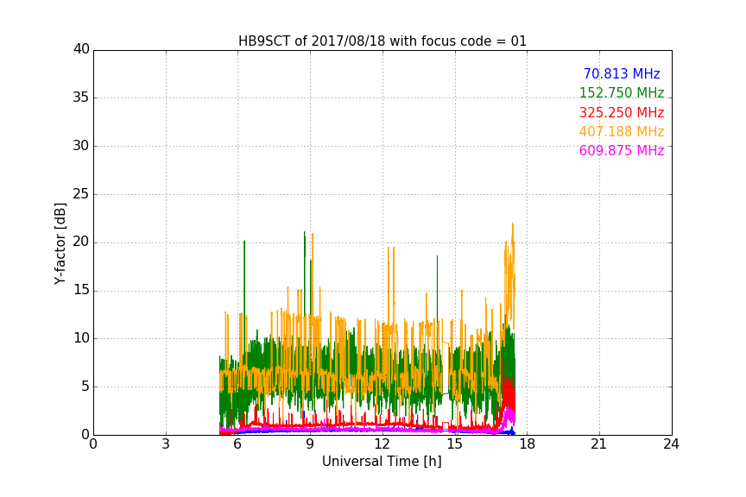The width and height of the screenshot is (746, 497).
Task: Select the 407.188 MHz legend label
Action: click(x=622, y=131)
